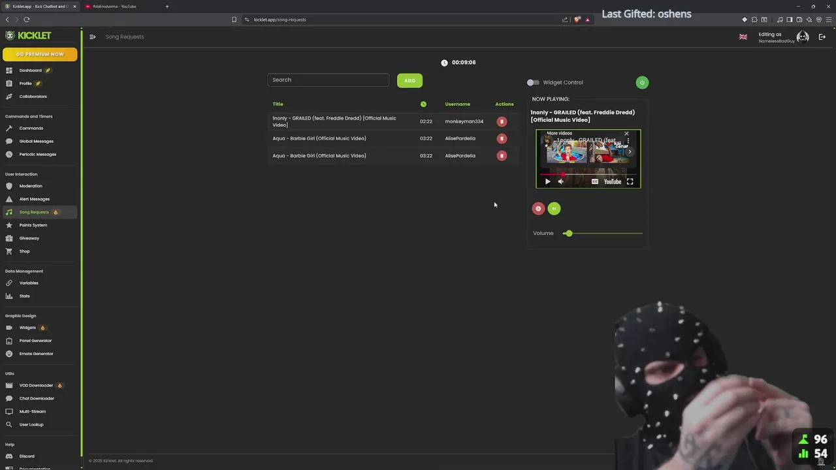This screenshot has width=836, height=470.
Task: Sort by Title column header
Action: (x=278, y=104)
